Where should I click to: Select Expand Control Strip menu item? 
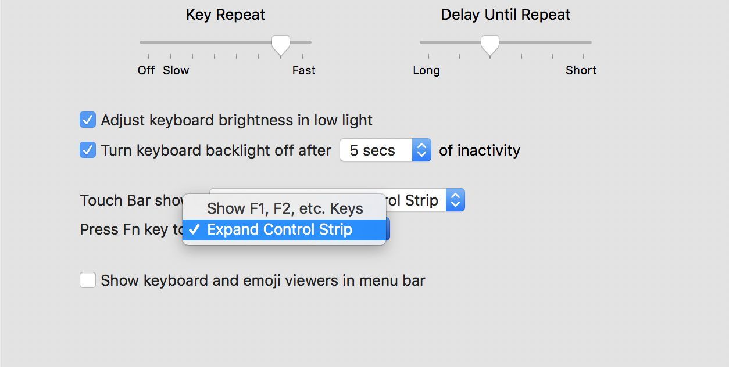(x=280, y=230)
